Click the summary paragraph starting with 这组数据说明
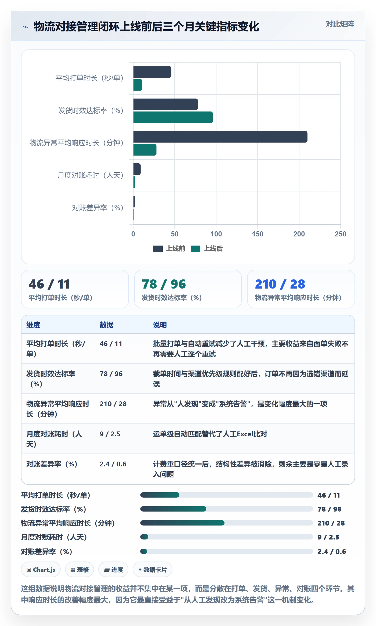376x626 pixels. [x=188, y=594]
